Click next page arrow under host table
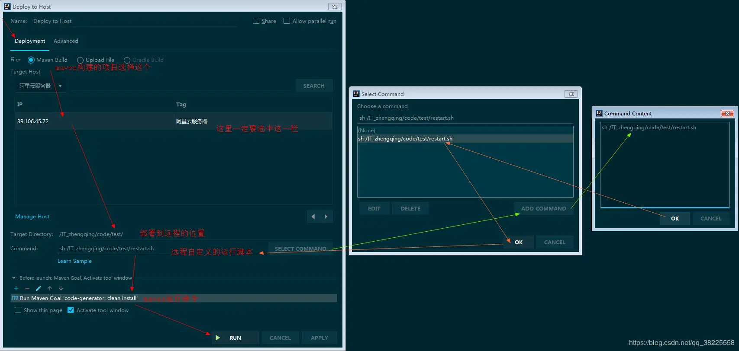This screenshot has height=351, width=739. [x=326, y=217]
